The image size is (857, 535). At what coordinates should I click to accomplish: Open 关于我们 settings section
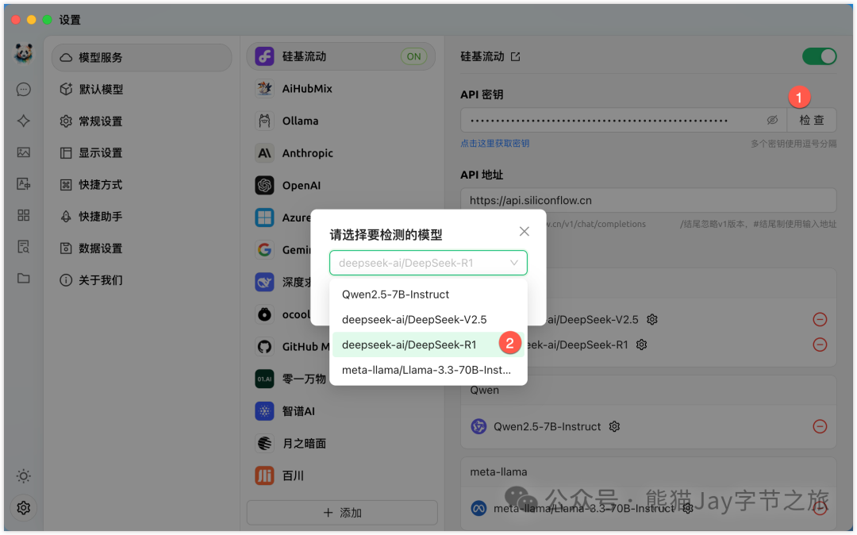pyautogui.click(x=142, y=280)
